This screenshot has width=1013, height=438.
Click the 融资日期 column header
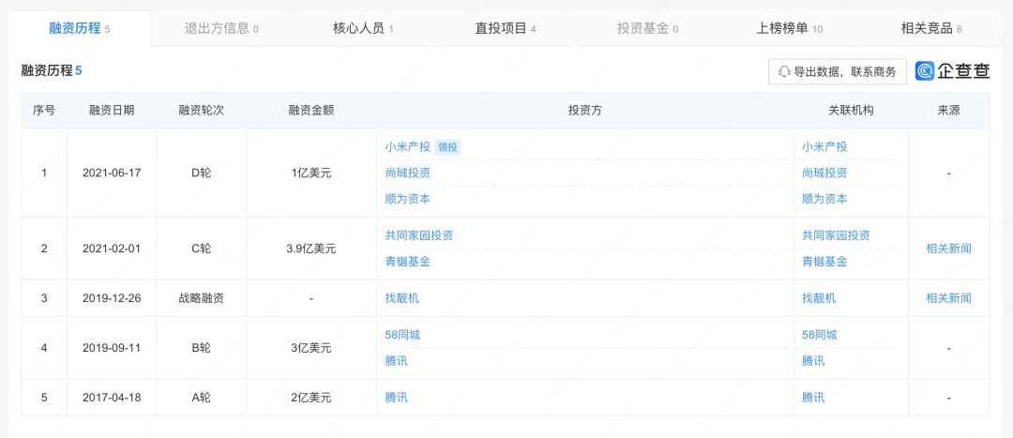112,111
